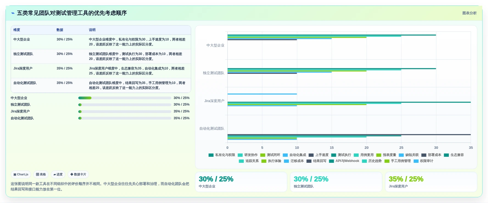Screen dimensions: 488x203
Task: Click the 中大型企业 progress bar
Action: coord(125,98)
